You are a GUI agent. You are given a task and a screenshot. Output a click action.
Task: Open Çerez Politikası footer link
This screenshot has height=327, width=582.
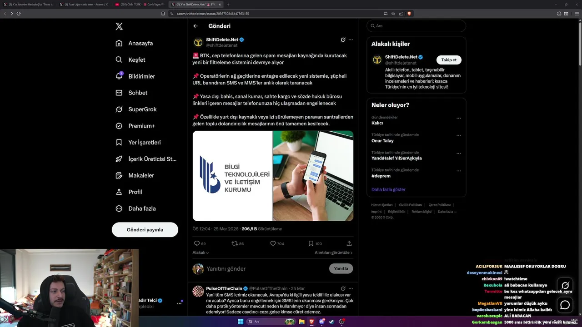(440, 205)
